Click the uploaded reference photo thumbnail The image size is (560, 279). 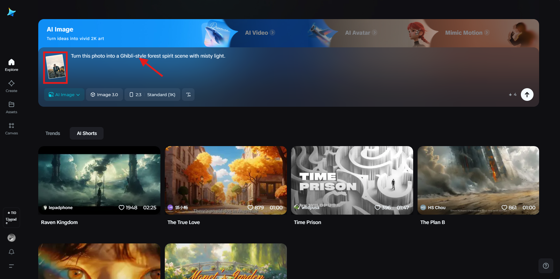click(x=56, y=66)
